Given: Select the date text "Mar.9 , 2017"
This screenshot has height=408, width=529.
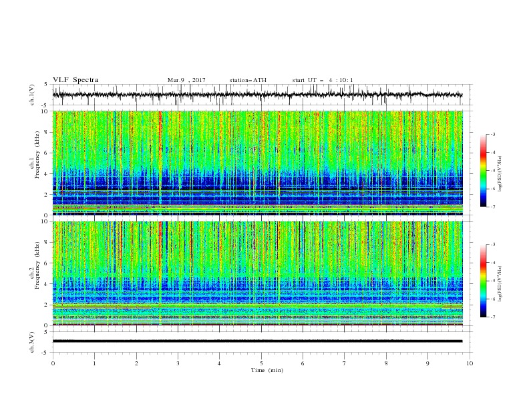Looking at the screenshot, I should click(186, 80).
